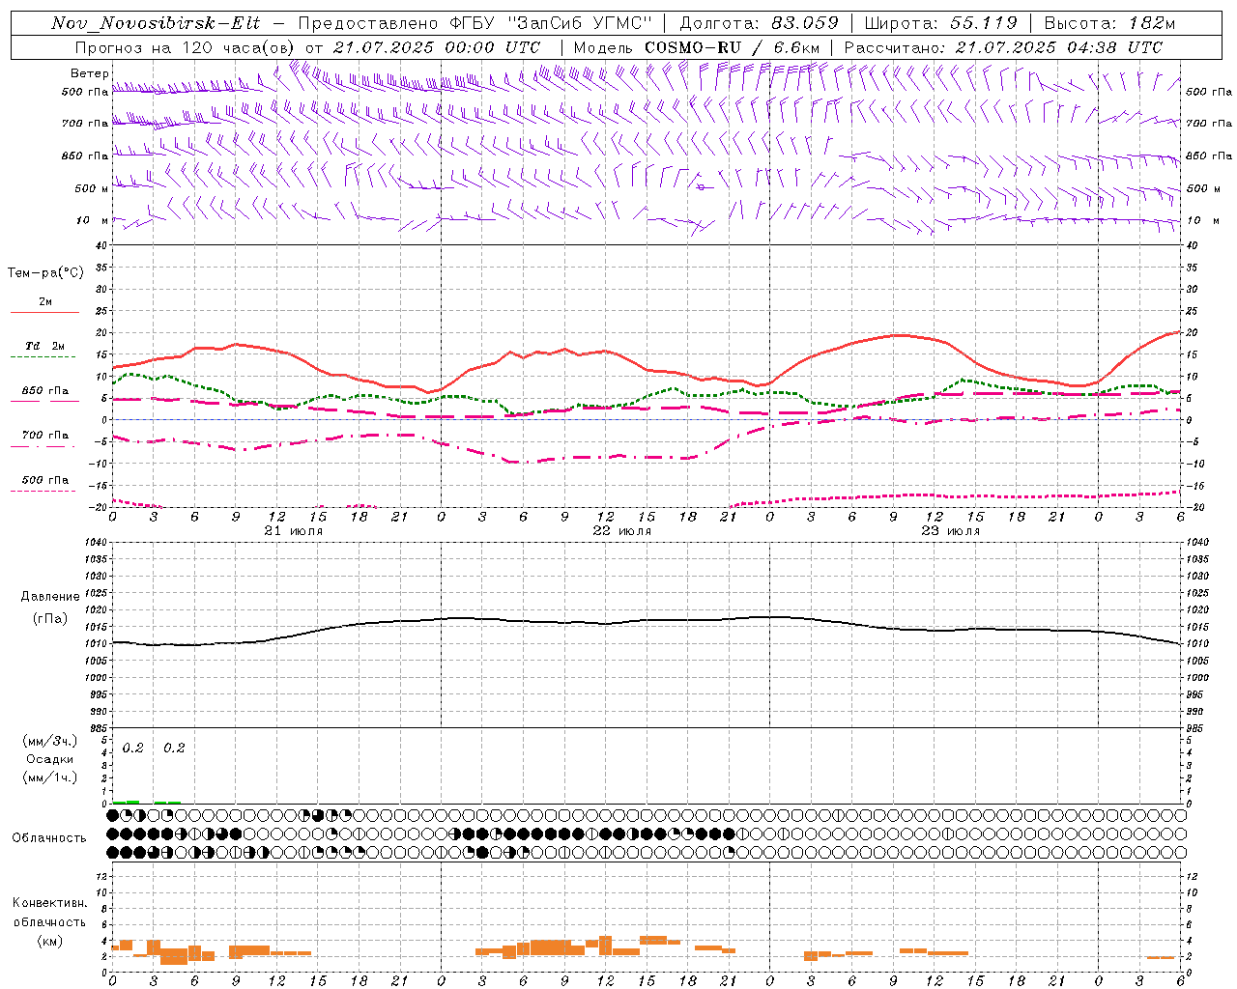Click the Облачность cloud cover label

coord(49,838)
